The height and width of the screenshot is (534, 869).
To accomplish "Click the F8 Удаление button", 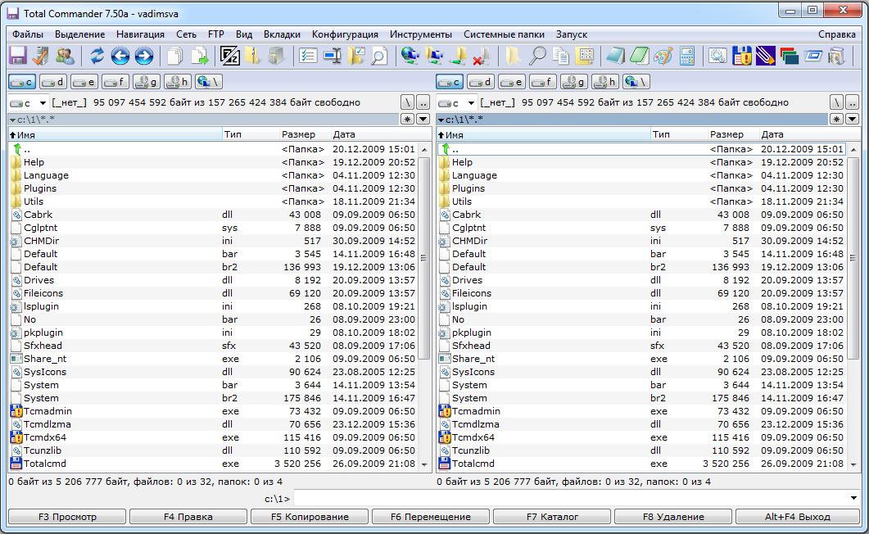I will coord(673,517).
